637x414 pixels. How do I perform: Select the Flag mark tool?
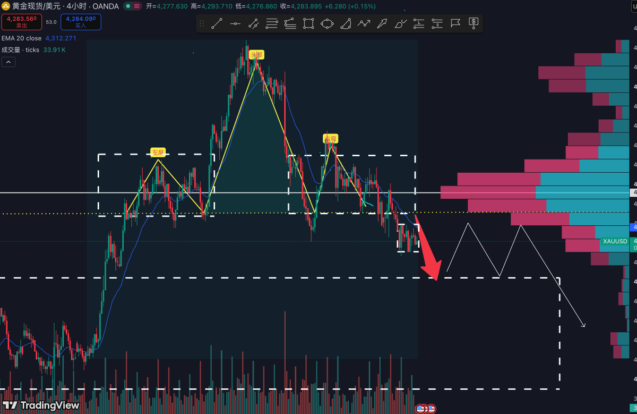click(x=455, y=23)
